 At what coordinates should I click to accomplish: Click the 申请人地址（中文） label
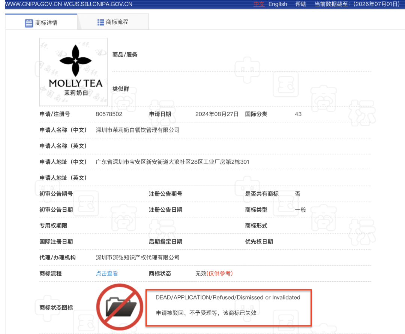pos(63,162)
